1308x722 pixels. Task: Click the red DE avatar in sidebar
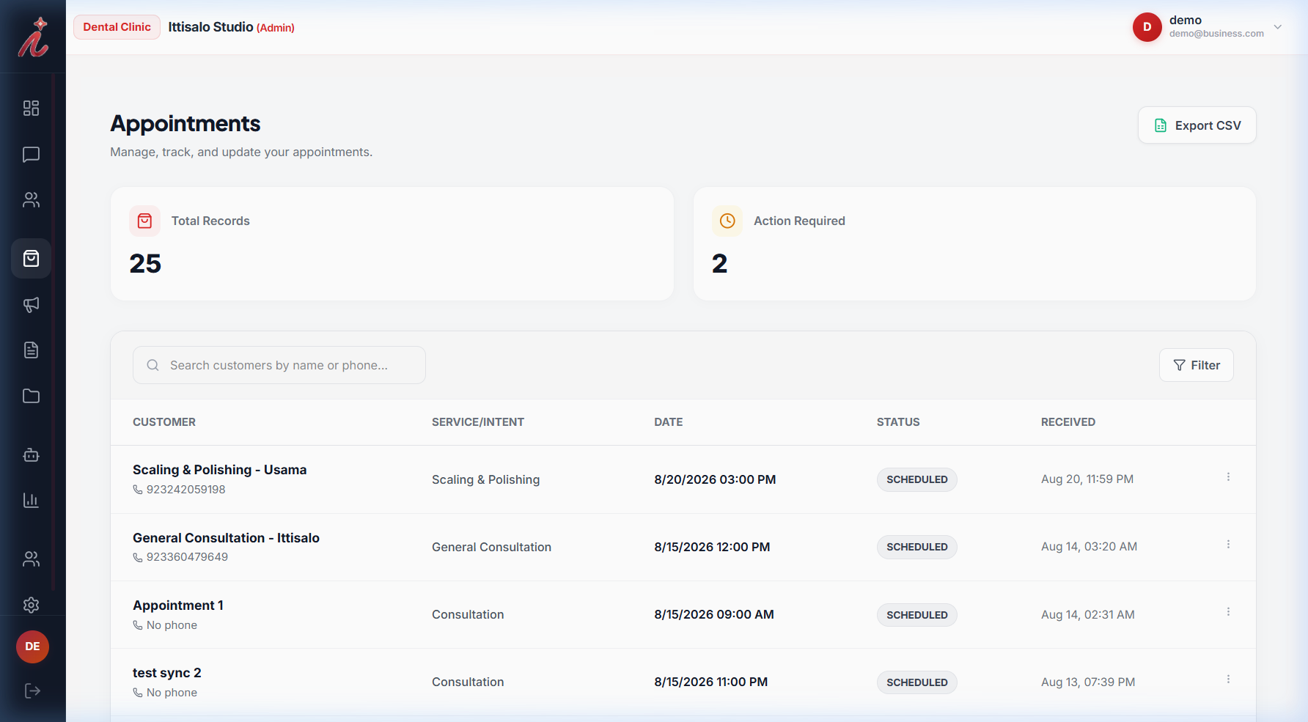click(32, 647)
